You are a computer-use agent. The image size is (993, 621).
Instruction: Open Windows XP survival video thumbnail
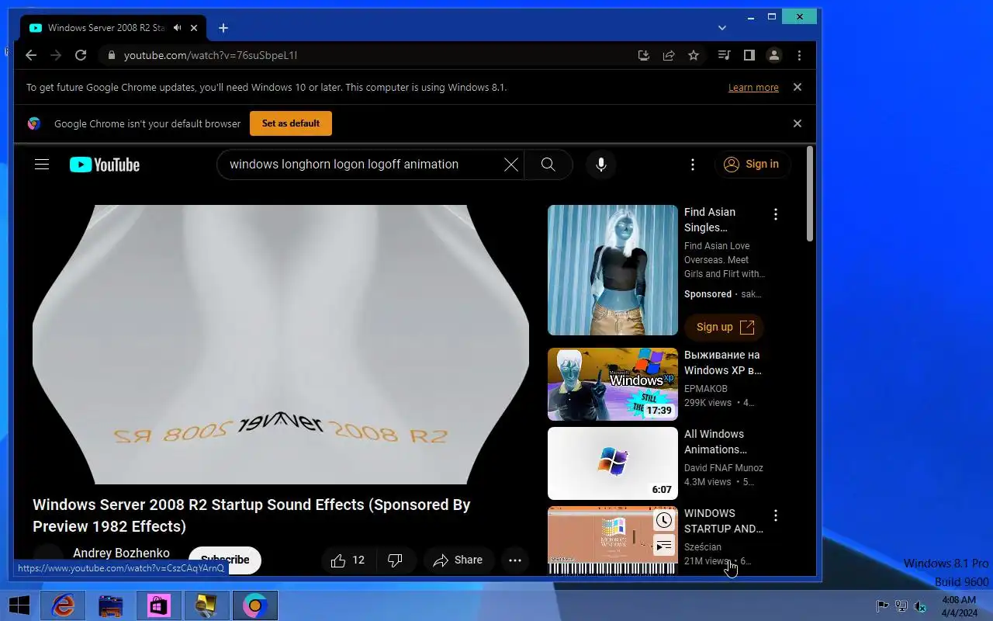tap(613, 384)
